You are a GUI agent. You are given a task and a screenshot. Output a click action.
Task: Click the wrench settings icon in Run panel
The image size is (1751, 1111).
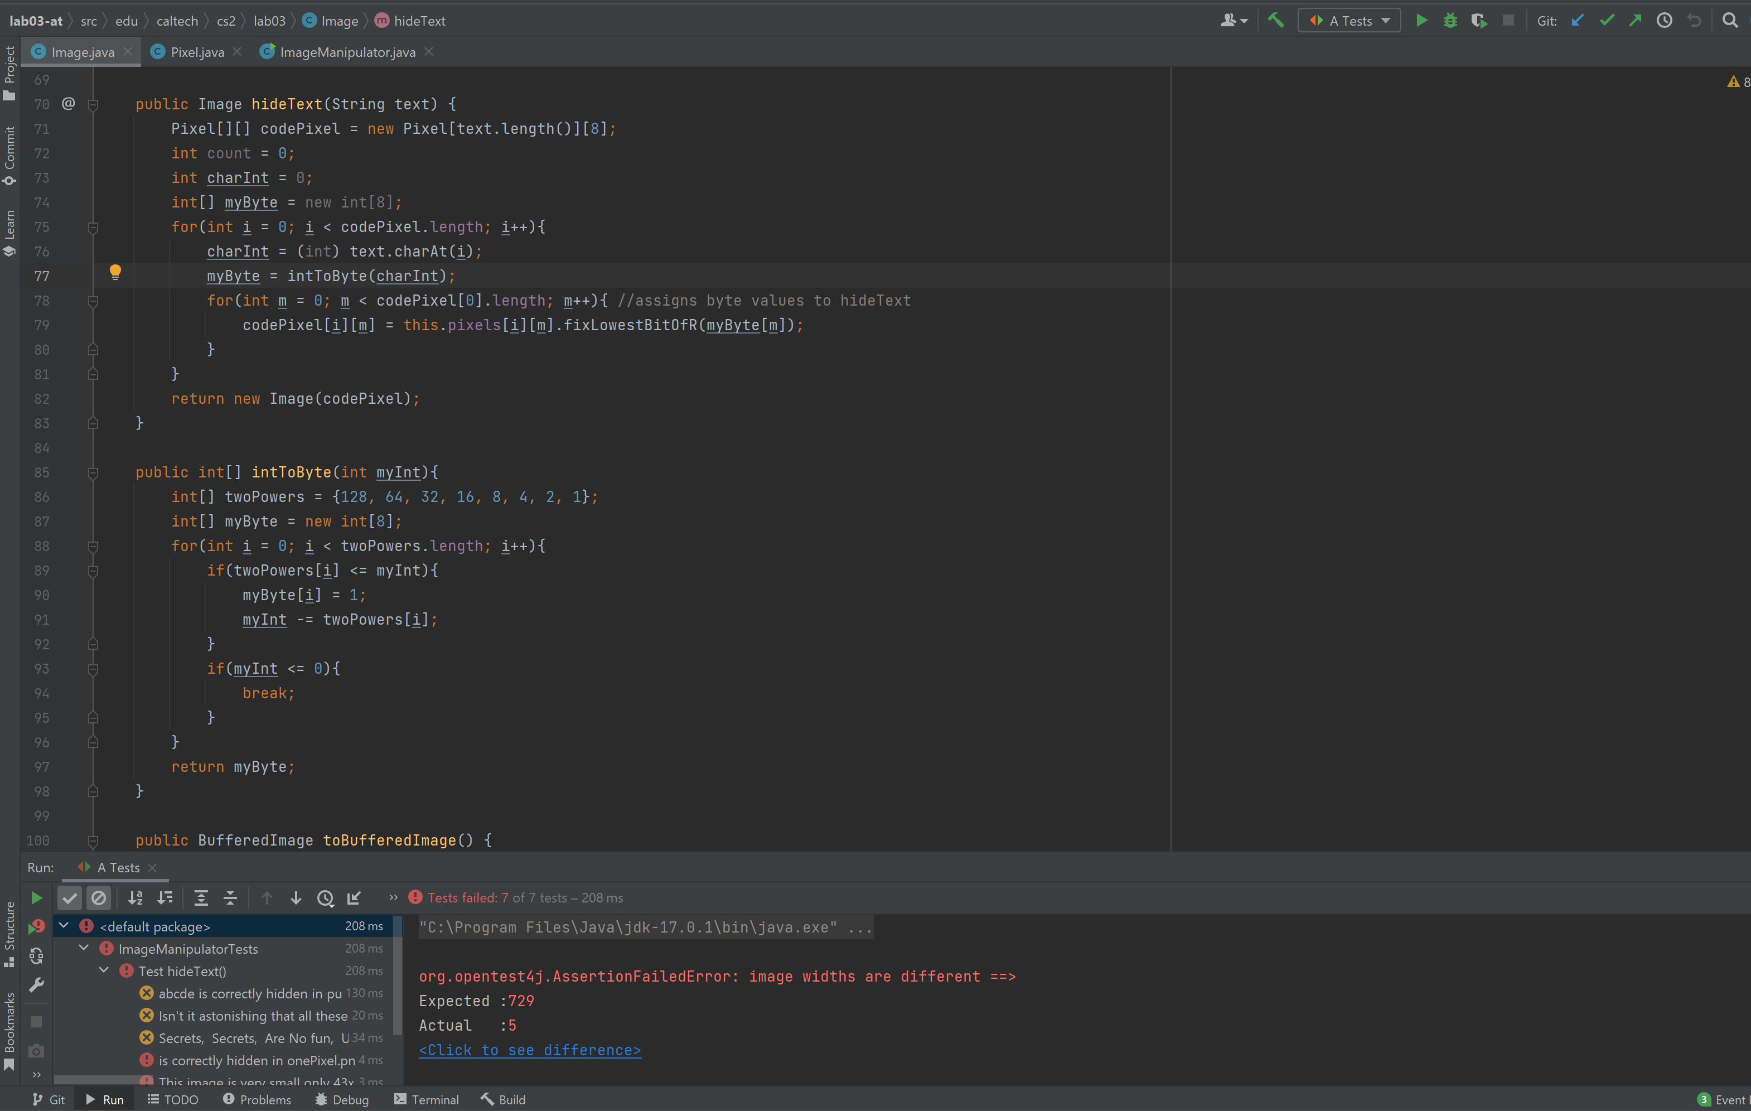coord(36,985)
